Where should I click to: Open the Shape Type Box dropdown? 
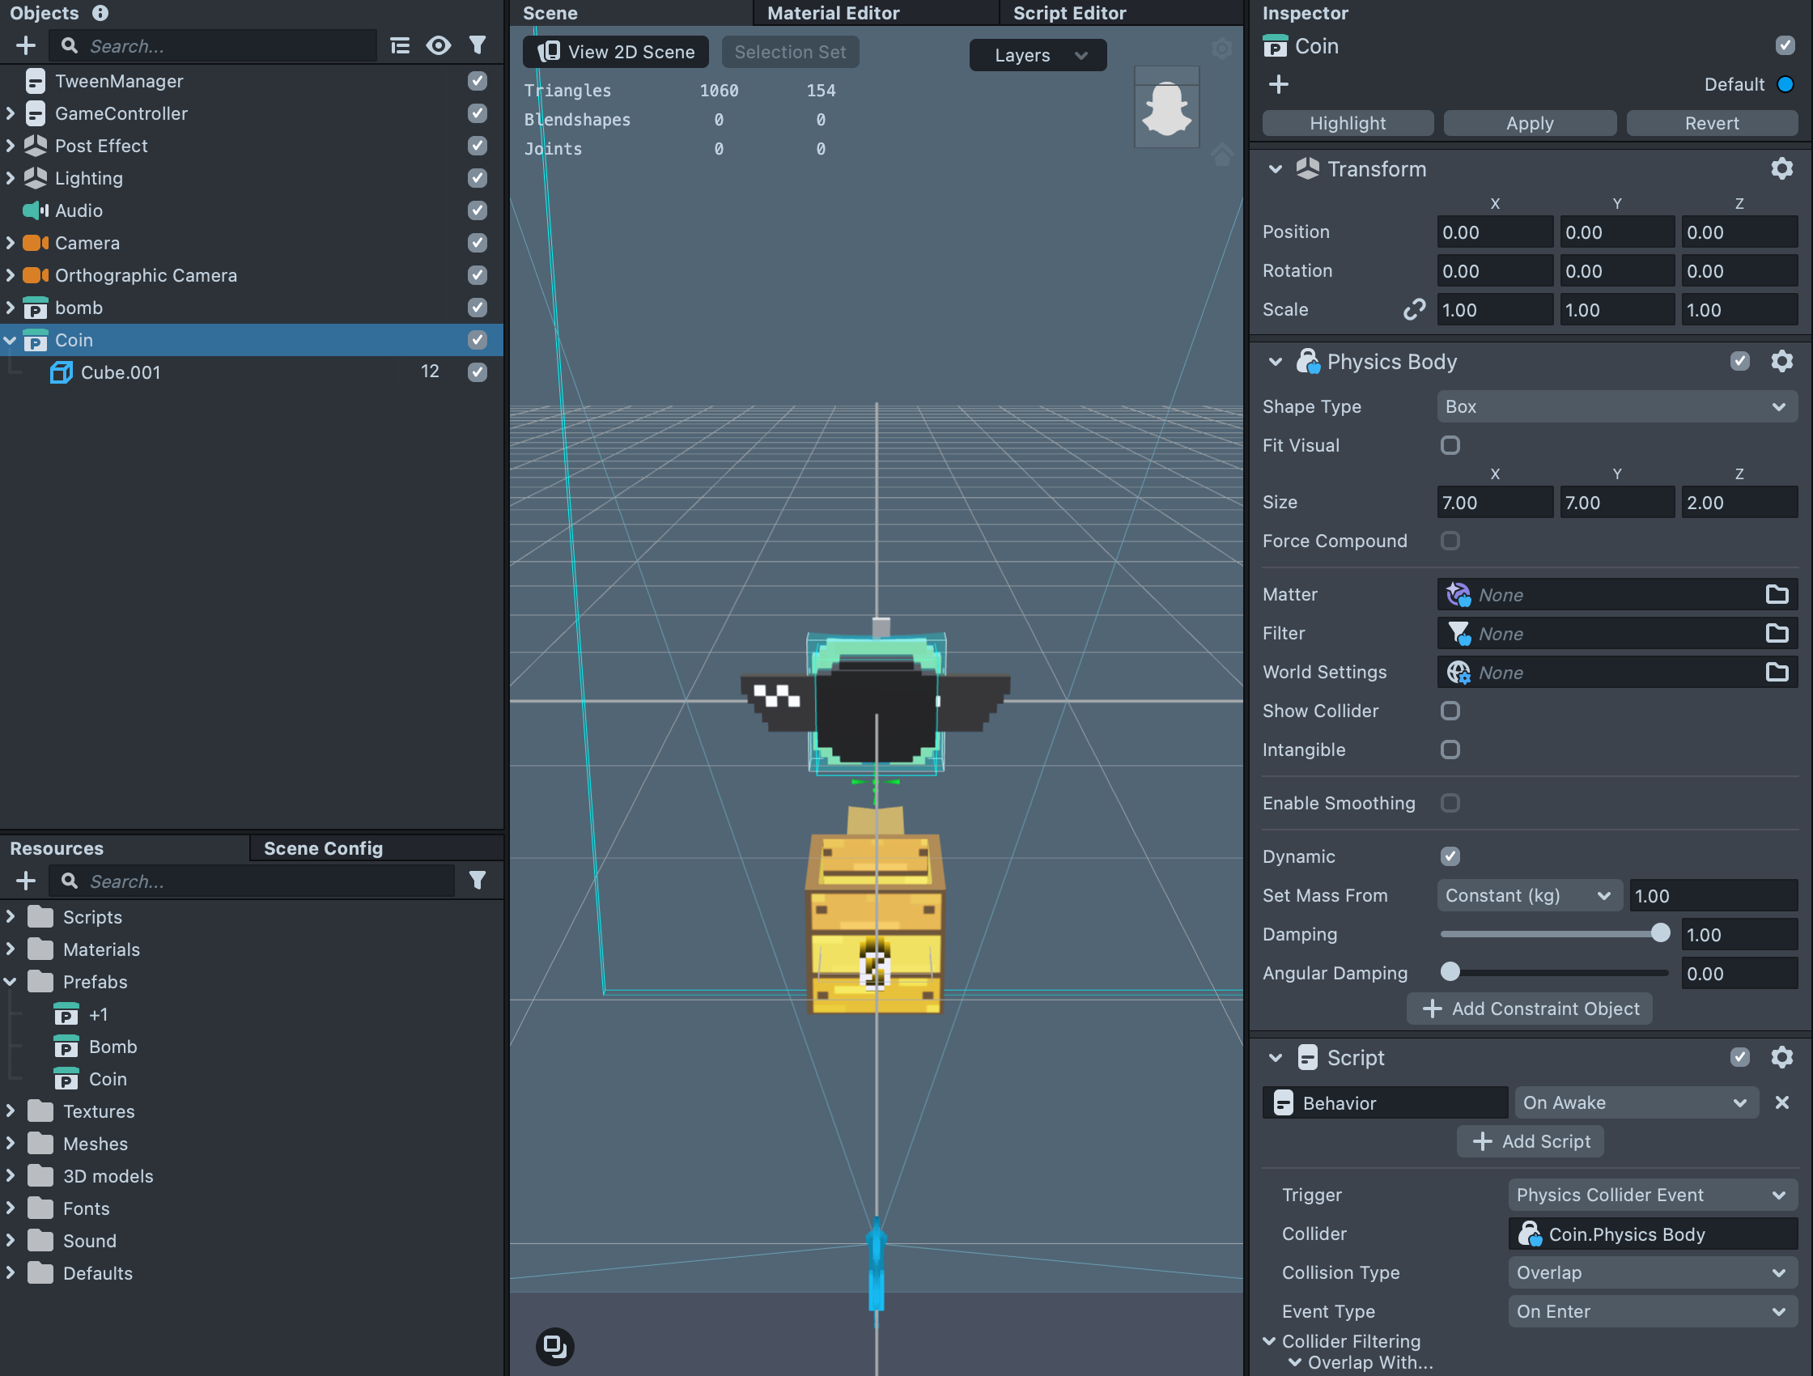click(1616, 406)
